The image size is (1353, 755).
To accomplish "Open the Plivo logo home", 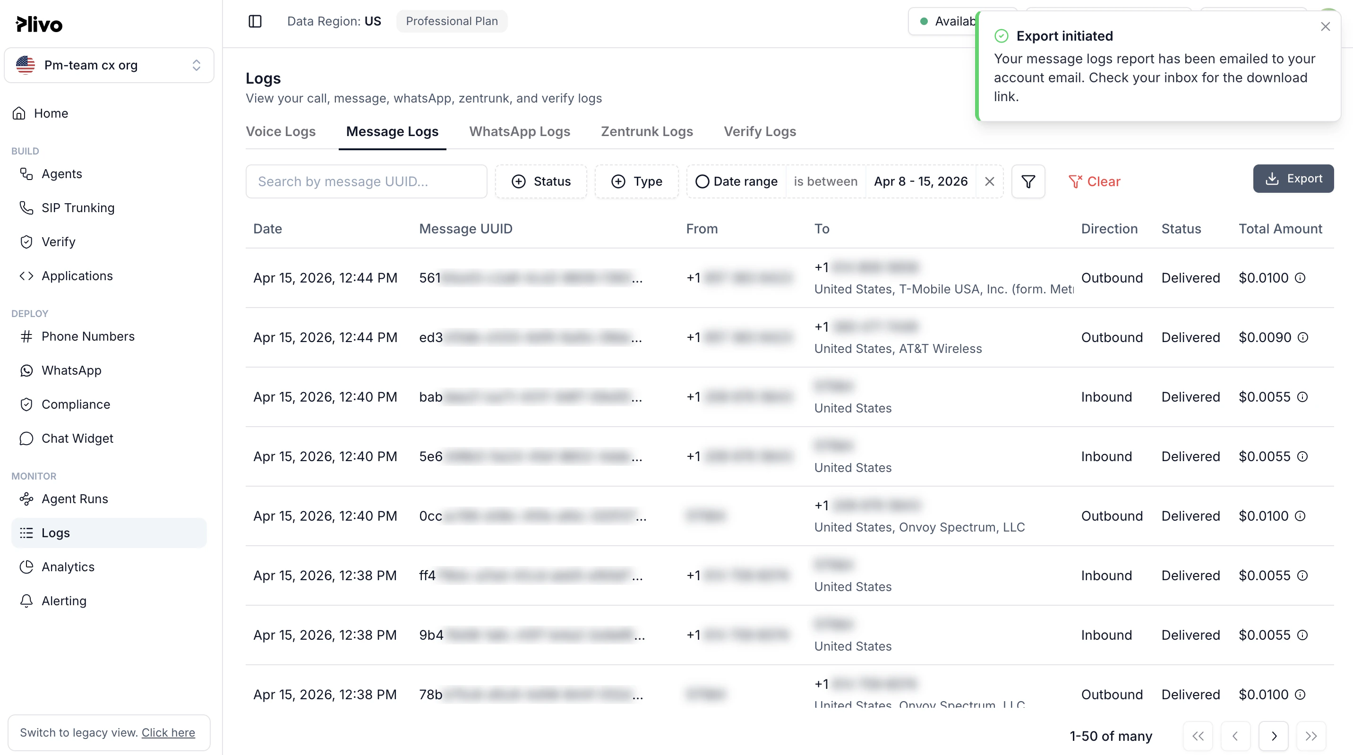I will pyautogui.click(x=39, y=24).
